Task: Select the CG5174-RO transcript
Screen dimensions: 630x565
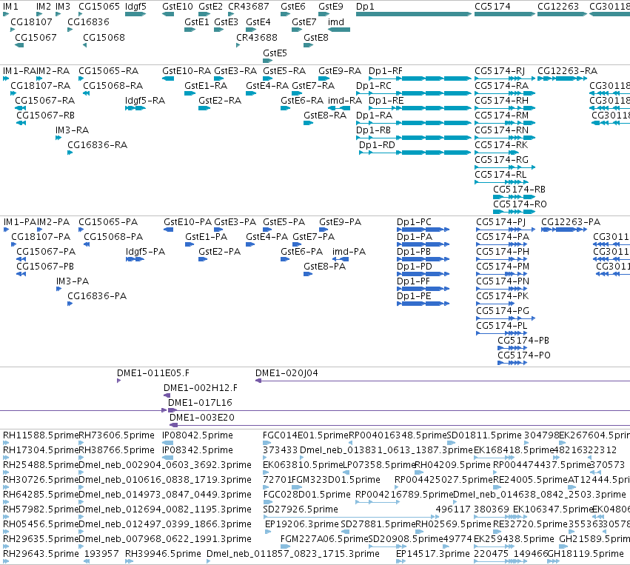Action: 514,211
